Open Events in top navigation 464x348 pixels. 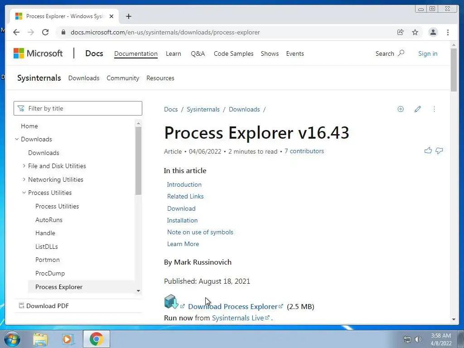point(295,53)
